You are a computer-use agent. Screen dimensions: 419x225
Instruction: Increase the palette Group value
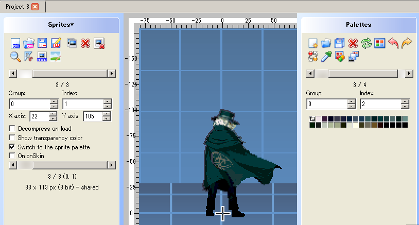point(352,101)
